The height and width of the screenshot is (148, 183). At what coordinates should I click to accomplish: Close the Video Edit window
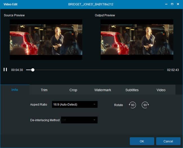point(178,4)
